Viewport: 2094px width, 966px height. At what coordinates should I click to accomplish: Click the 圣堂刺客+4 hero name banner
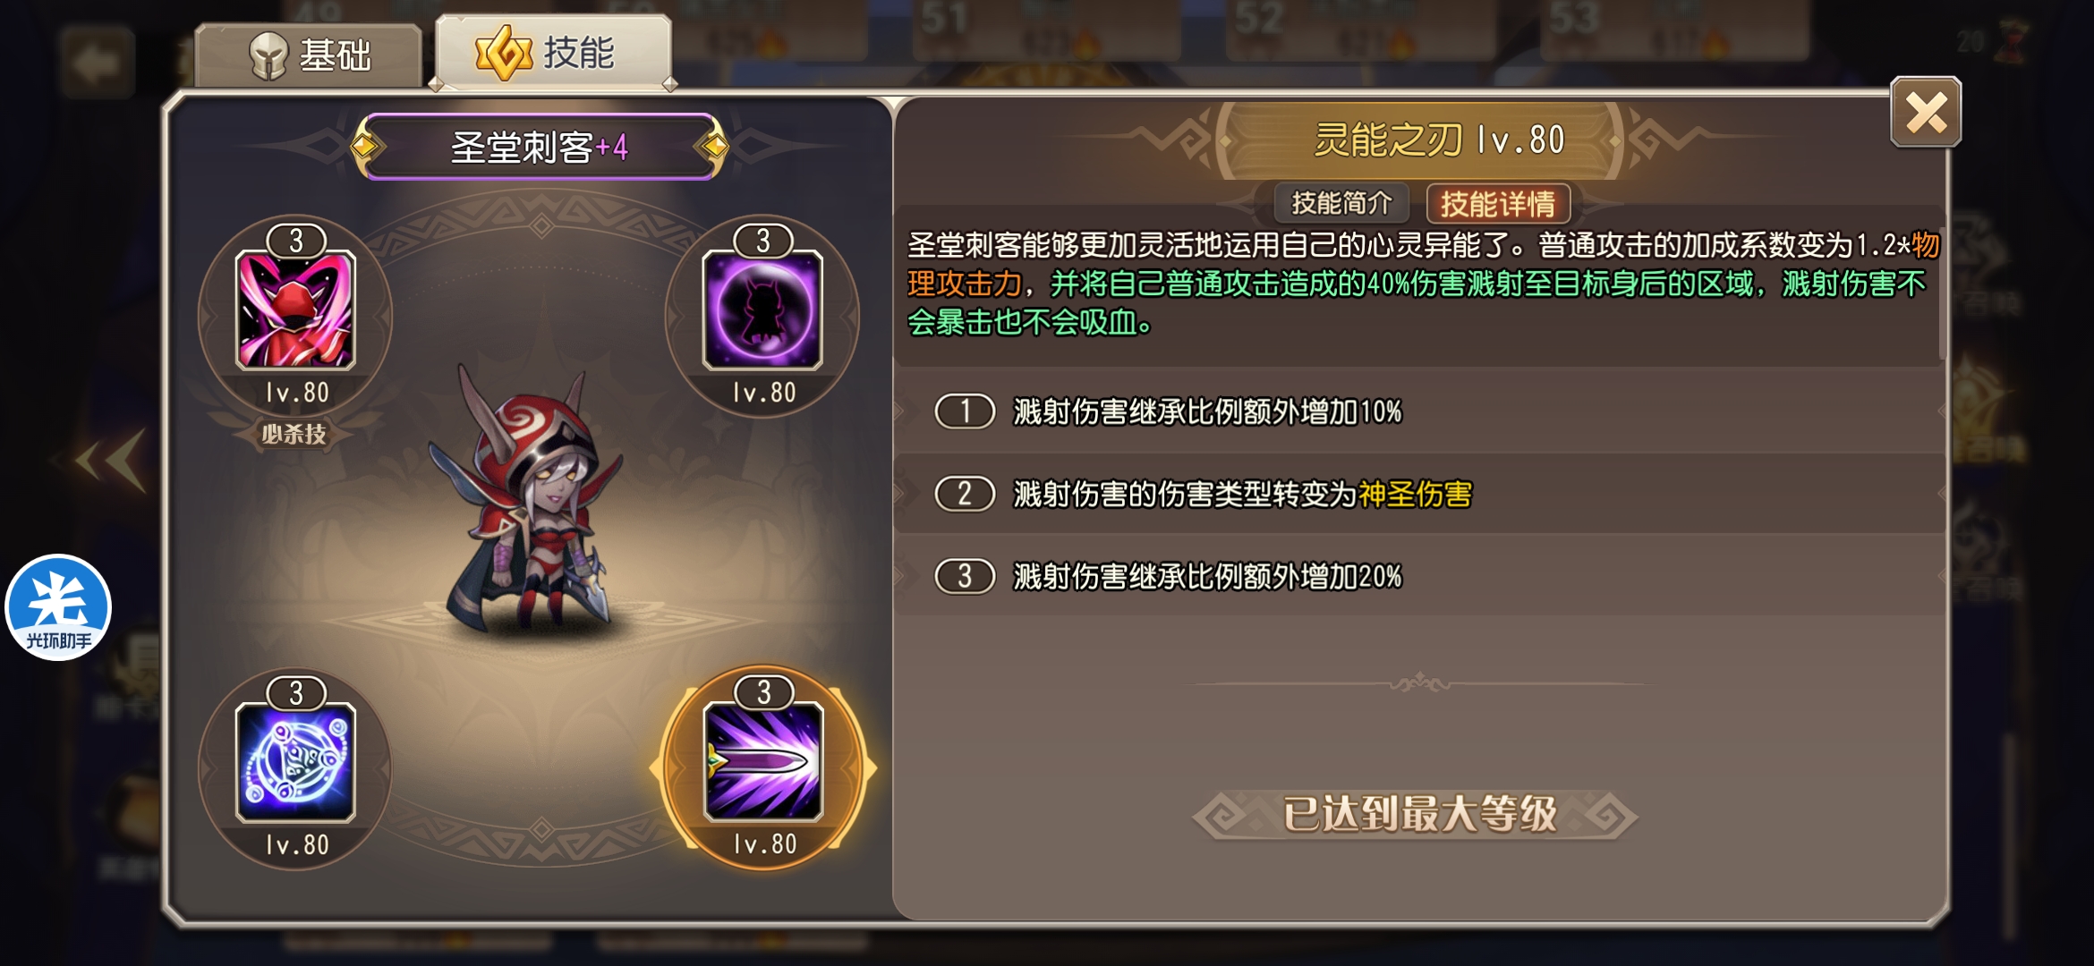pyautogui.click(x=540, y=147)
